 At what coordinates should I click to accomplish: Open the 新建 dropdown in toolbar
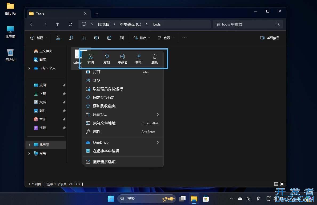pos(38,38)
